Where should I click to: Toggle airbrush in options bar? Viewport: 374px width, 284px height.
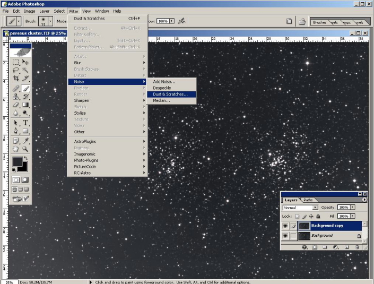pos(182,21)
